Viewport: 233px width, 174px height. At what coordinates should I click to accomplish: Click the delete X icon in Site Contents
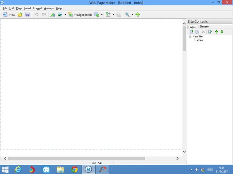coord(203,32)
